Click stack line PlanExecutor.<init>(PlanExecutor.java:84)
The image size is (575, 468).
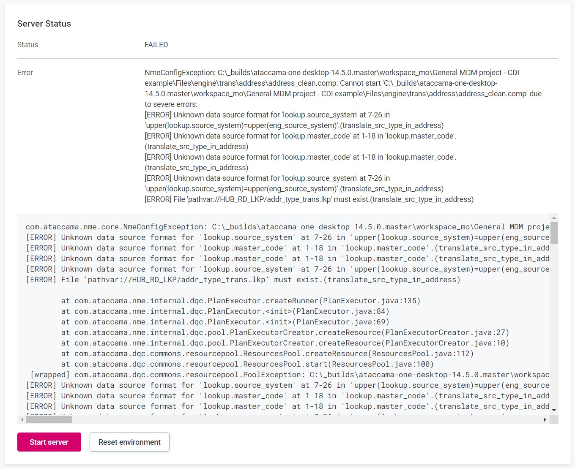click(225, 311)
